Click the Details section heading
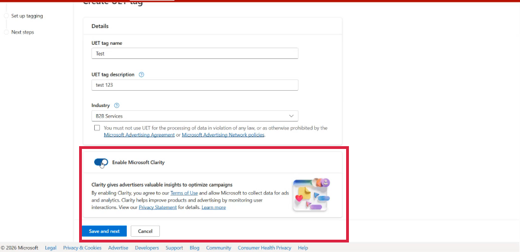 tap(100, 26)
